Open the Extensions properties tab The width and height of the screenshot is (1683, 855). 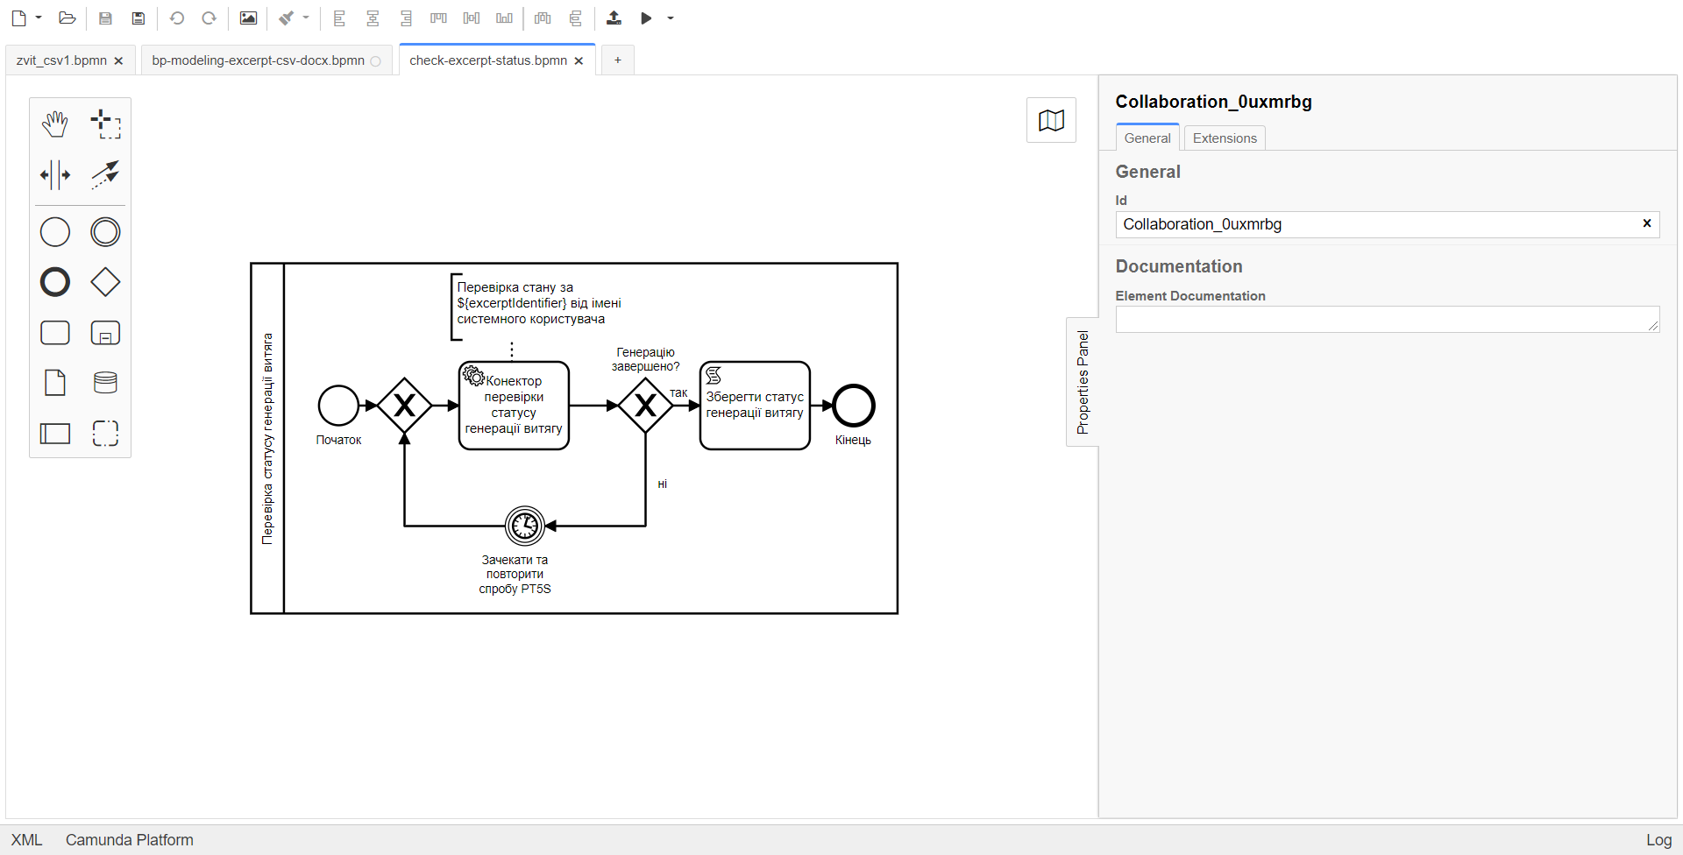click(x=1224, y=138)
